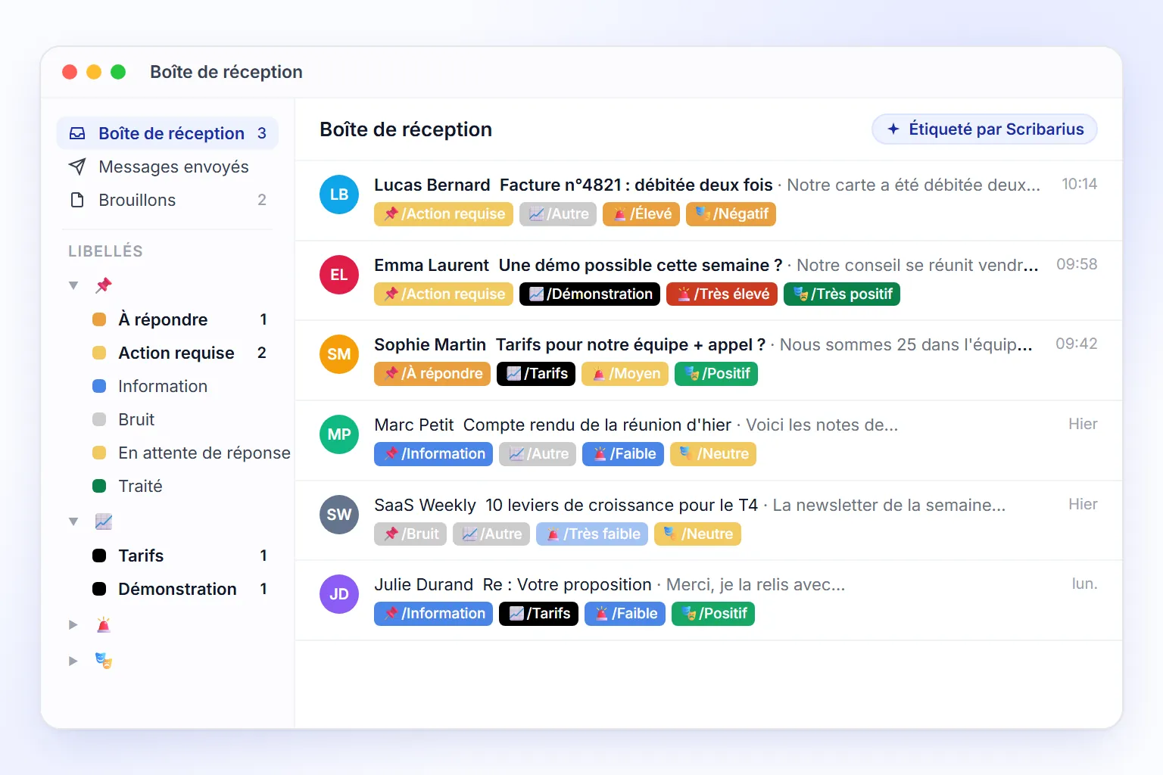Open Emma Laurent's EL avatar
1163x775 pixels.
(339, 275)
